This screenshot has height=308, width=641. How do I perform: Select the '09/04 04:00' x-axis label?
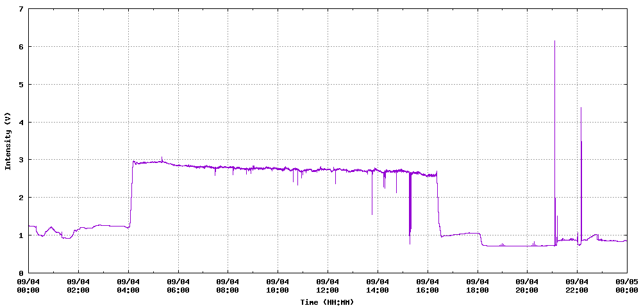tap(128, 286)
